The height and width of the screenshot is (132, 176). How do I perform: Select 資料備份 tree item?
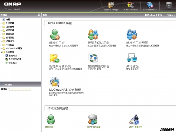click(x=10, y=41)
